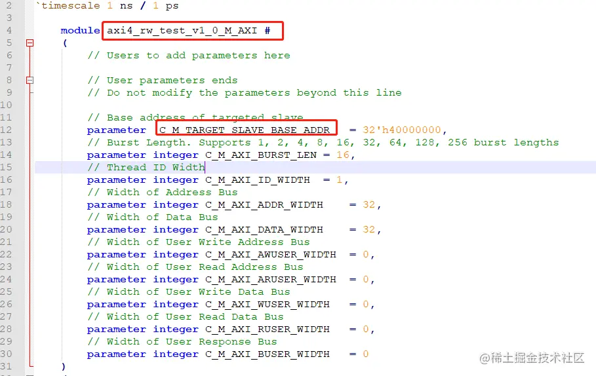Click value 32 on the DATA_WIDTH line
The width and height of the screenshot is (596, 376).
click(368, 230)
